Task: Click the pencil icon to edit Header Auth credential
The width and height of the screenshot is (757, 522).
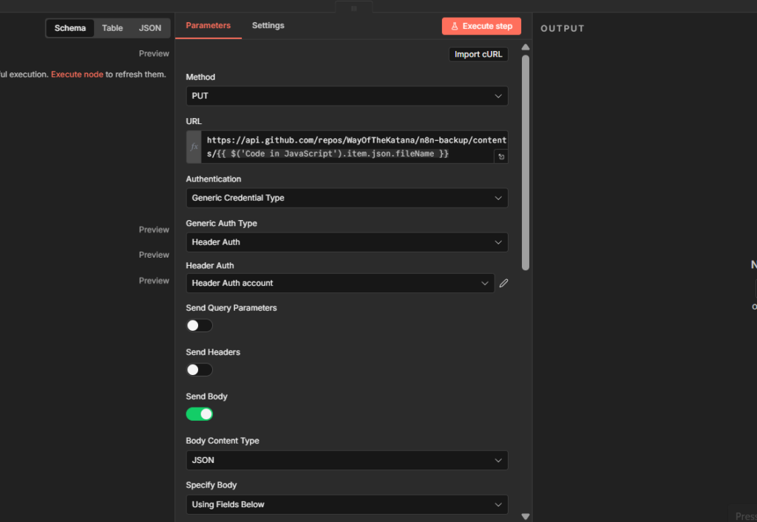Action: (x=503, y=283)
